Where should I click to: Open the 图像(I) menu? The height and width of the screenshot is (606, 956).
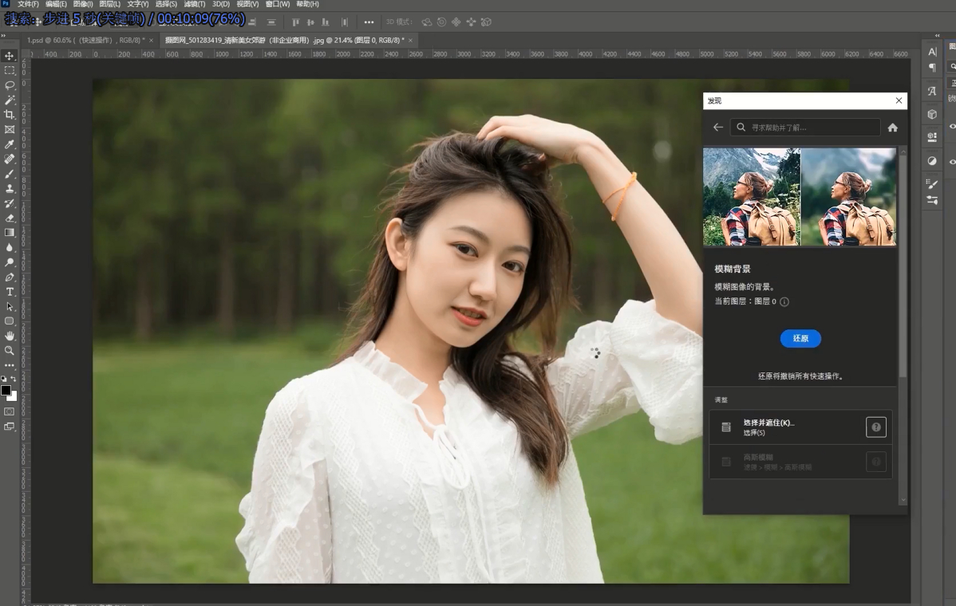point(83,4)
